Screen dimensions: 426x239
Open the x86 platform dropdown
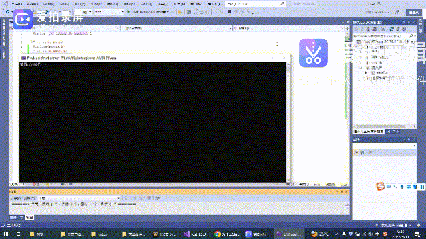[109, 12]
